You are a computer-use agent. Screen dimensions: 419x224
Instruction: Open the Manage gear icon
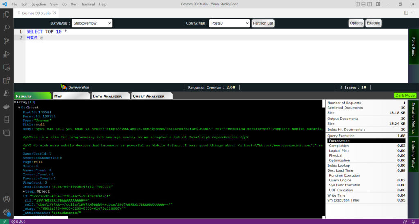pyautogui.click(x=7, y=212)
